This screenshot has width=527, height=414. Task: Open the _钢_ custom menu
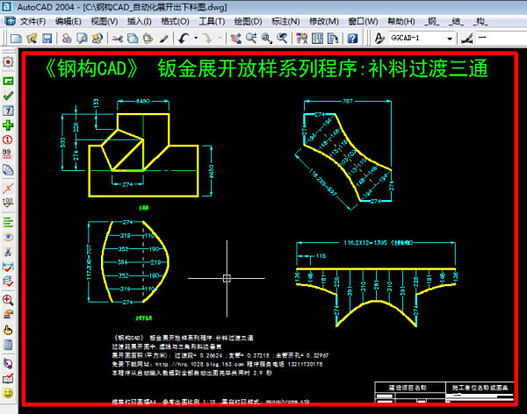pyautogui.click(x=432, y=21)
